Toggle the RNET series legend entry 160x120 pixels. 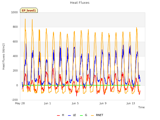pyautogui.click(x=97, y=115)
